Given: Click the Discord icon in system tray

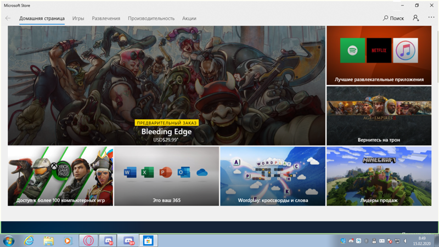Looking at the screenshot, I should pos(351,241).
